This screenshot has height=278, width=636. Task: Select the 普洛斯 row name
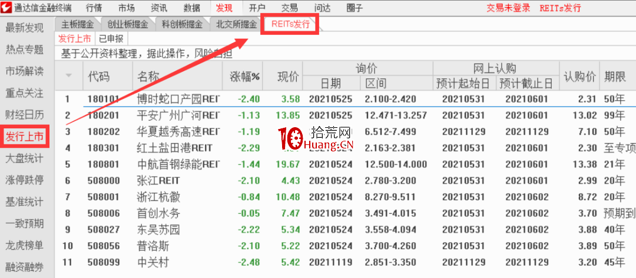(x=153, y=246)
